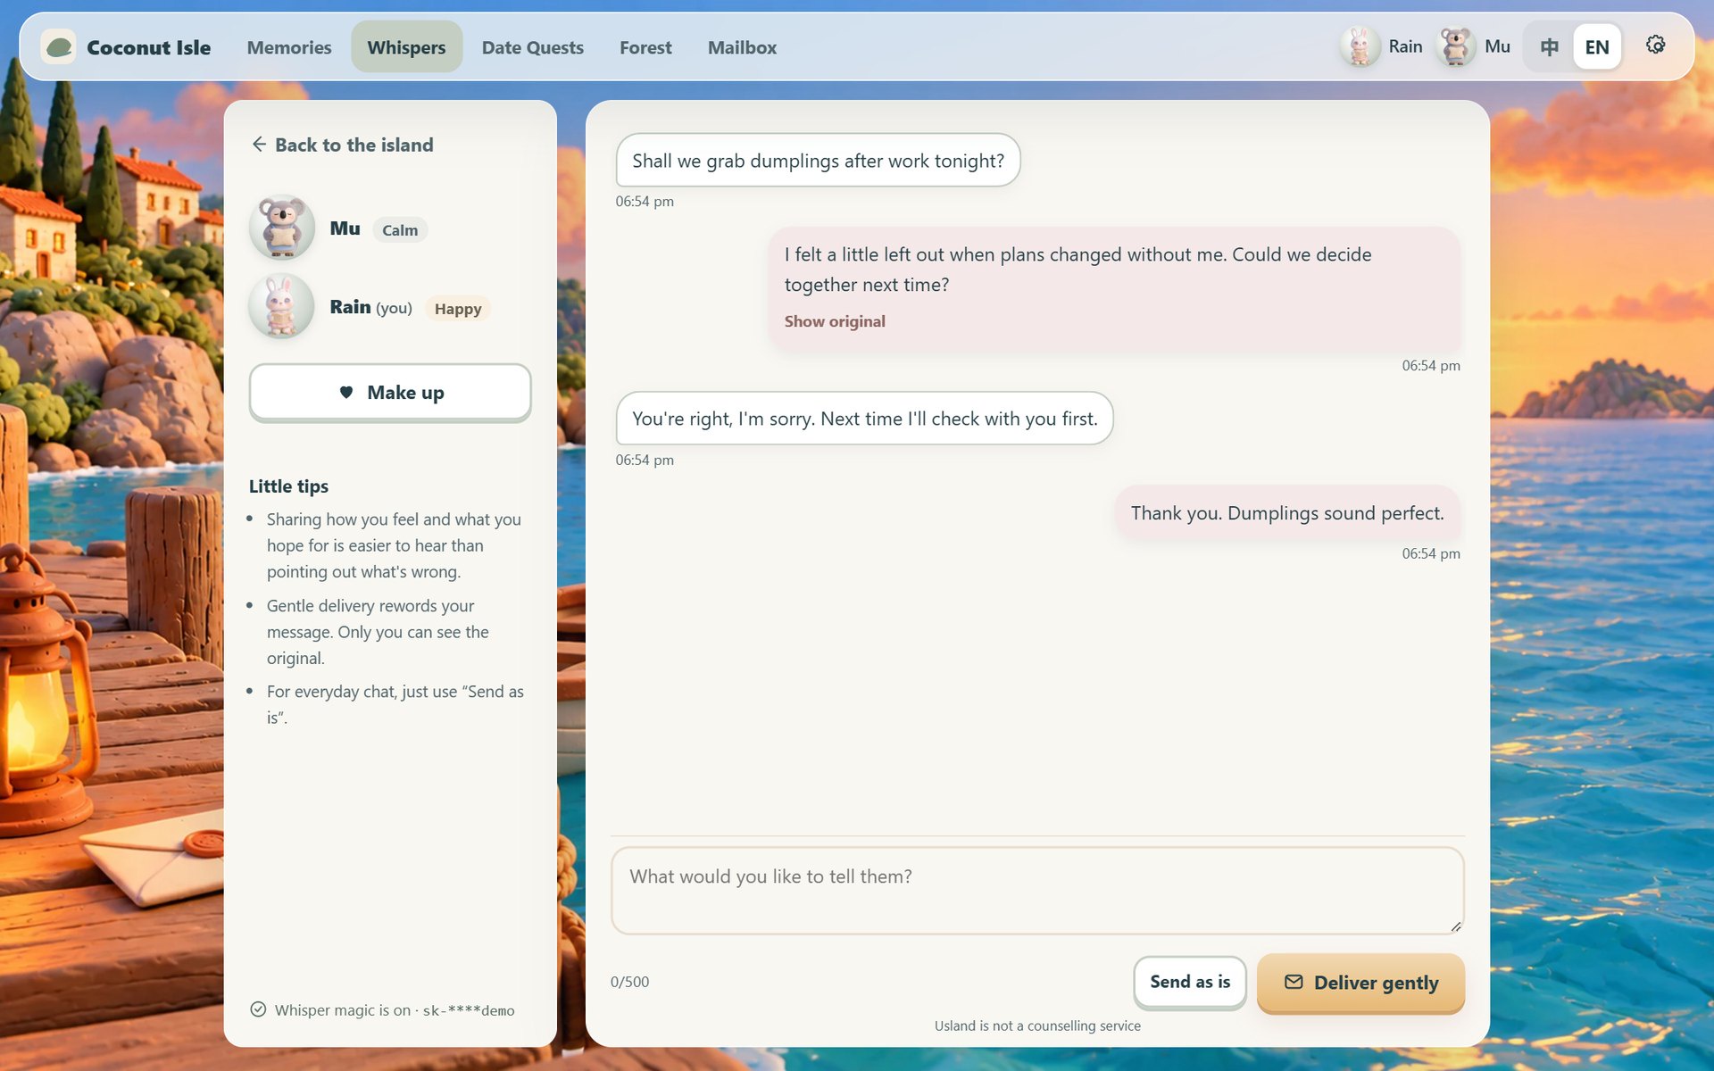Screen dimensions: 1714x1071
Task: Open the Forest tab
Action: (645, 47)
